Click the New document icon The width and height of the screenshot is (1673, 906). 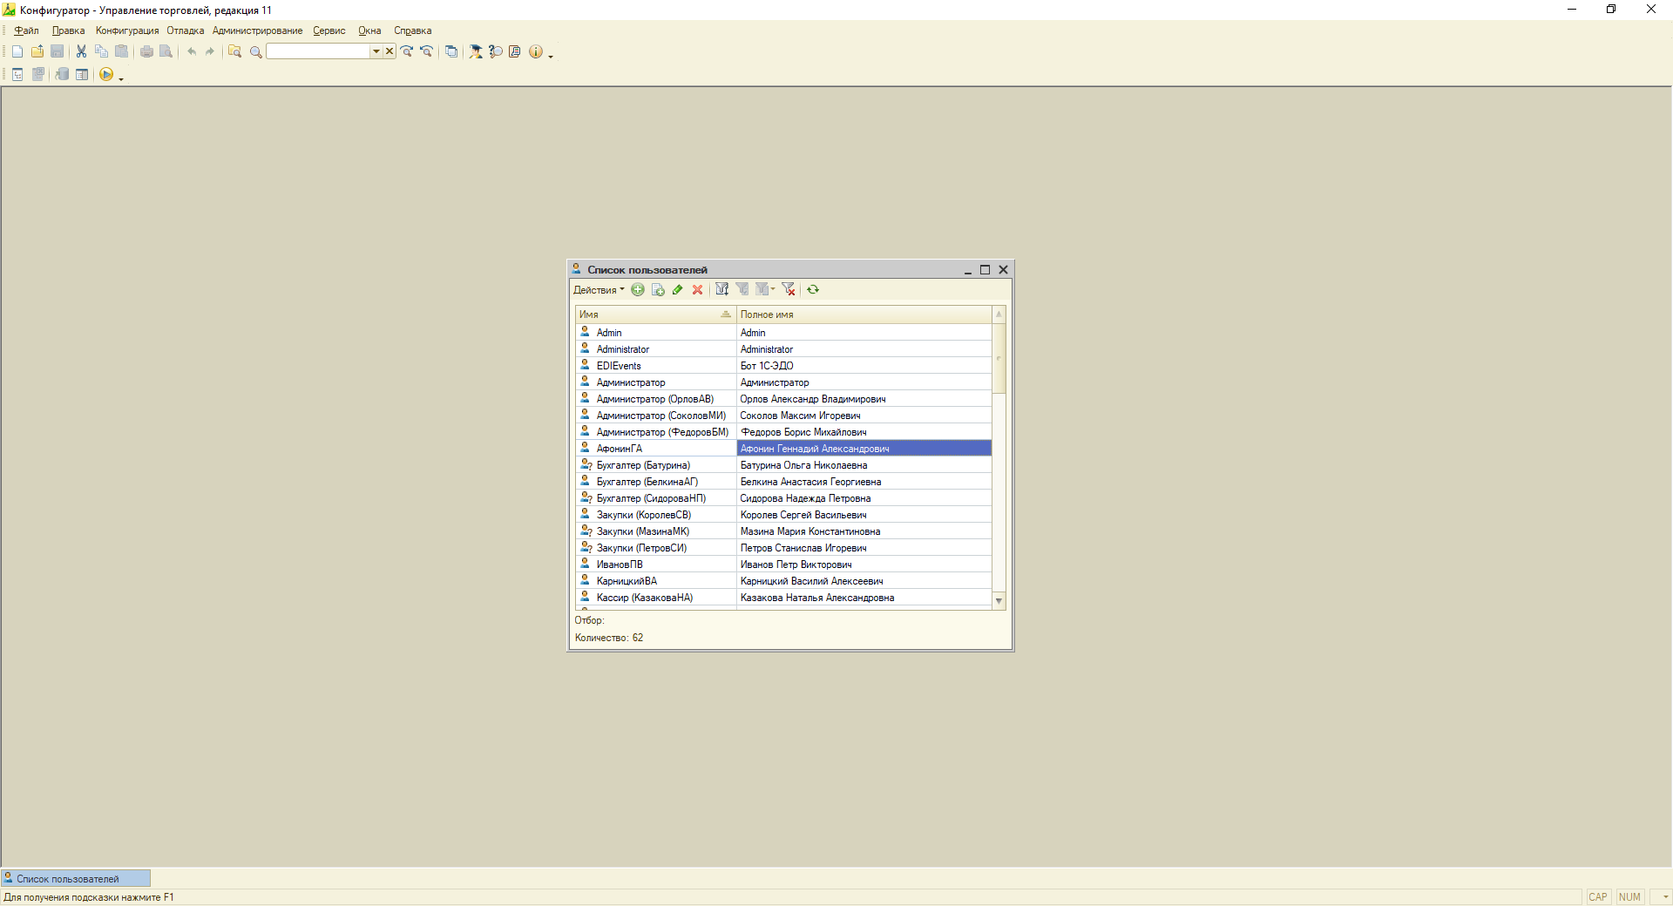[17, 51]
